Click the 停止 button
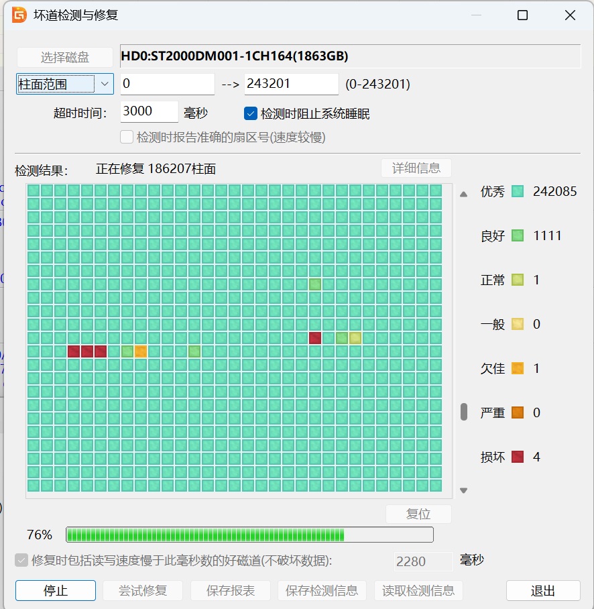This screenshot has height=609, width=594. pos(56,591)
